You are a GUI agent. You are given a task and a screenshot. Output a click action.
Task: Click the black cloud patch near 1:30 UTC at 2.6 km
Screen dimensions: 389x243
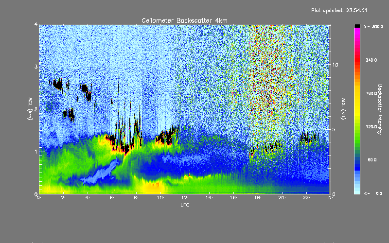point(57,84)
